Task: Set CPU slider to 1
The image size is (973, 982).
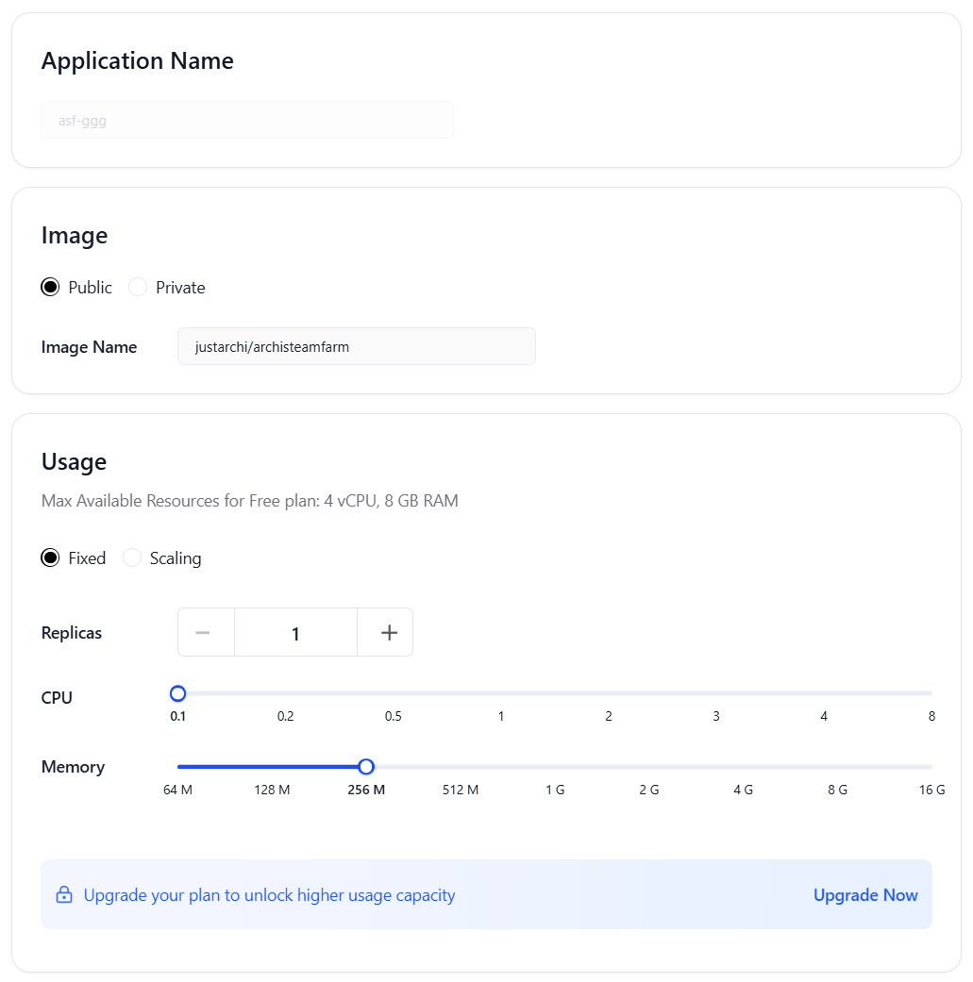Action: coord(501,694)
